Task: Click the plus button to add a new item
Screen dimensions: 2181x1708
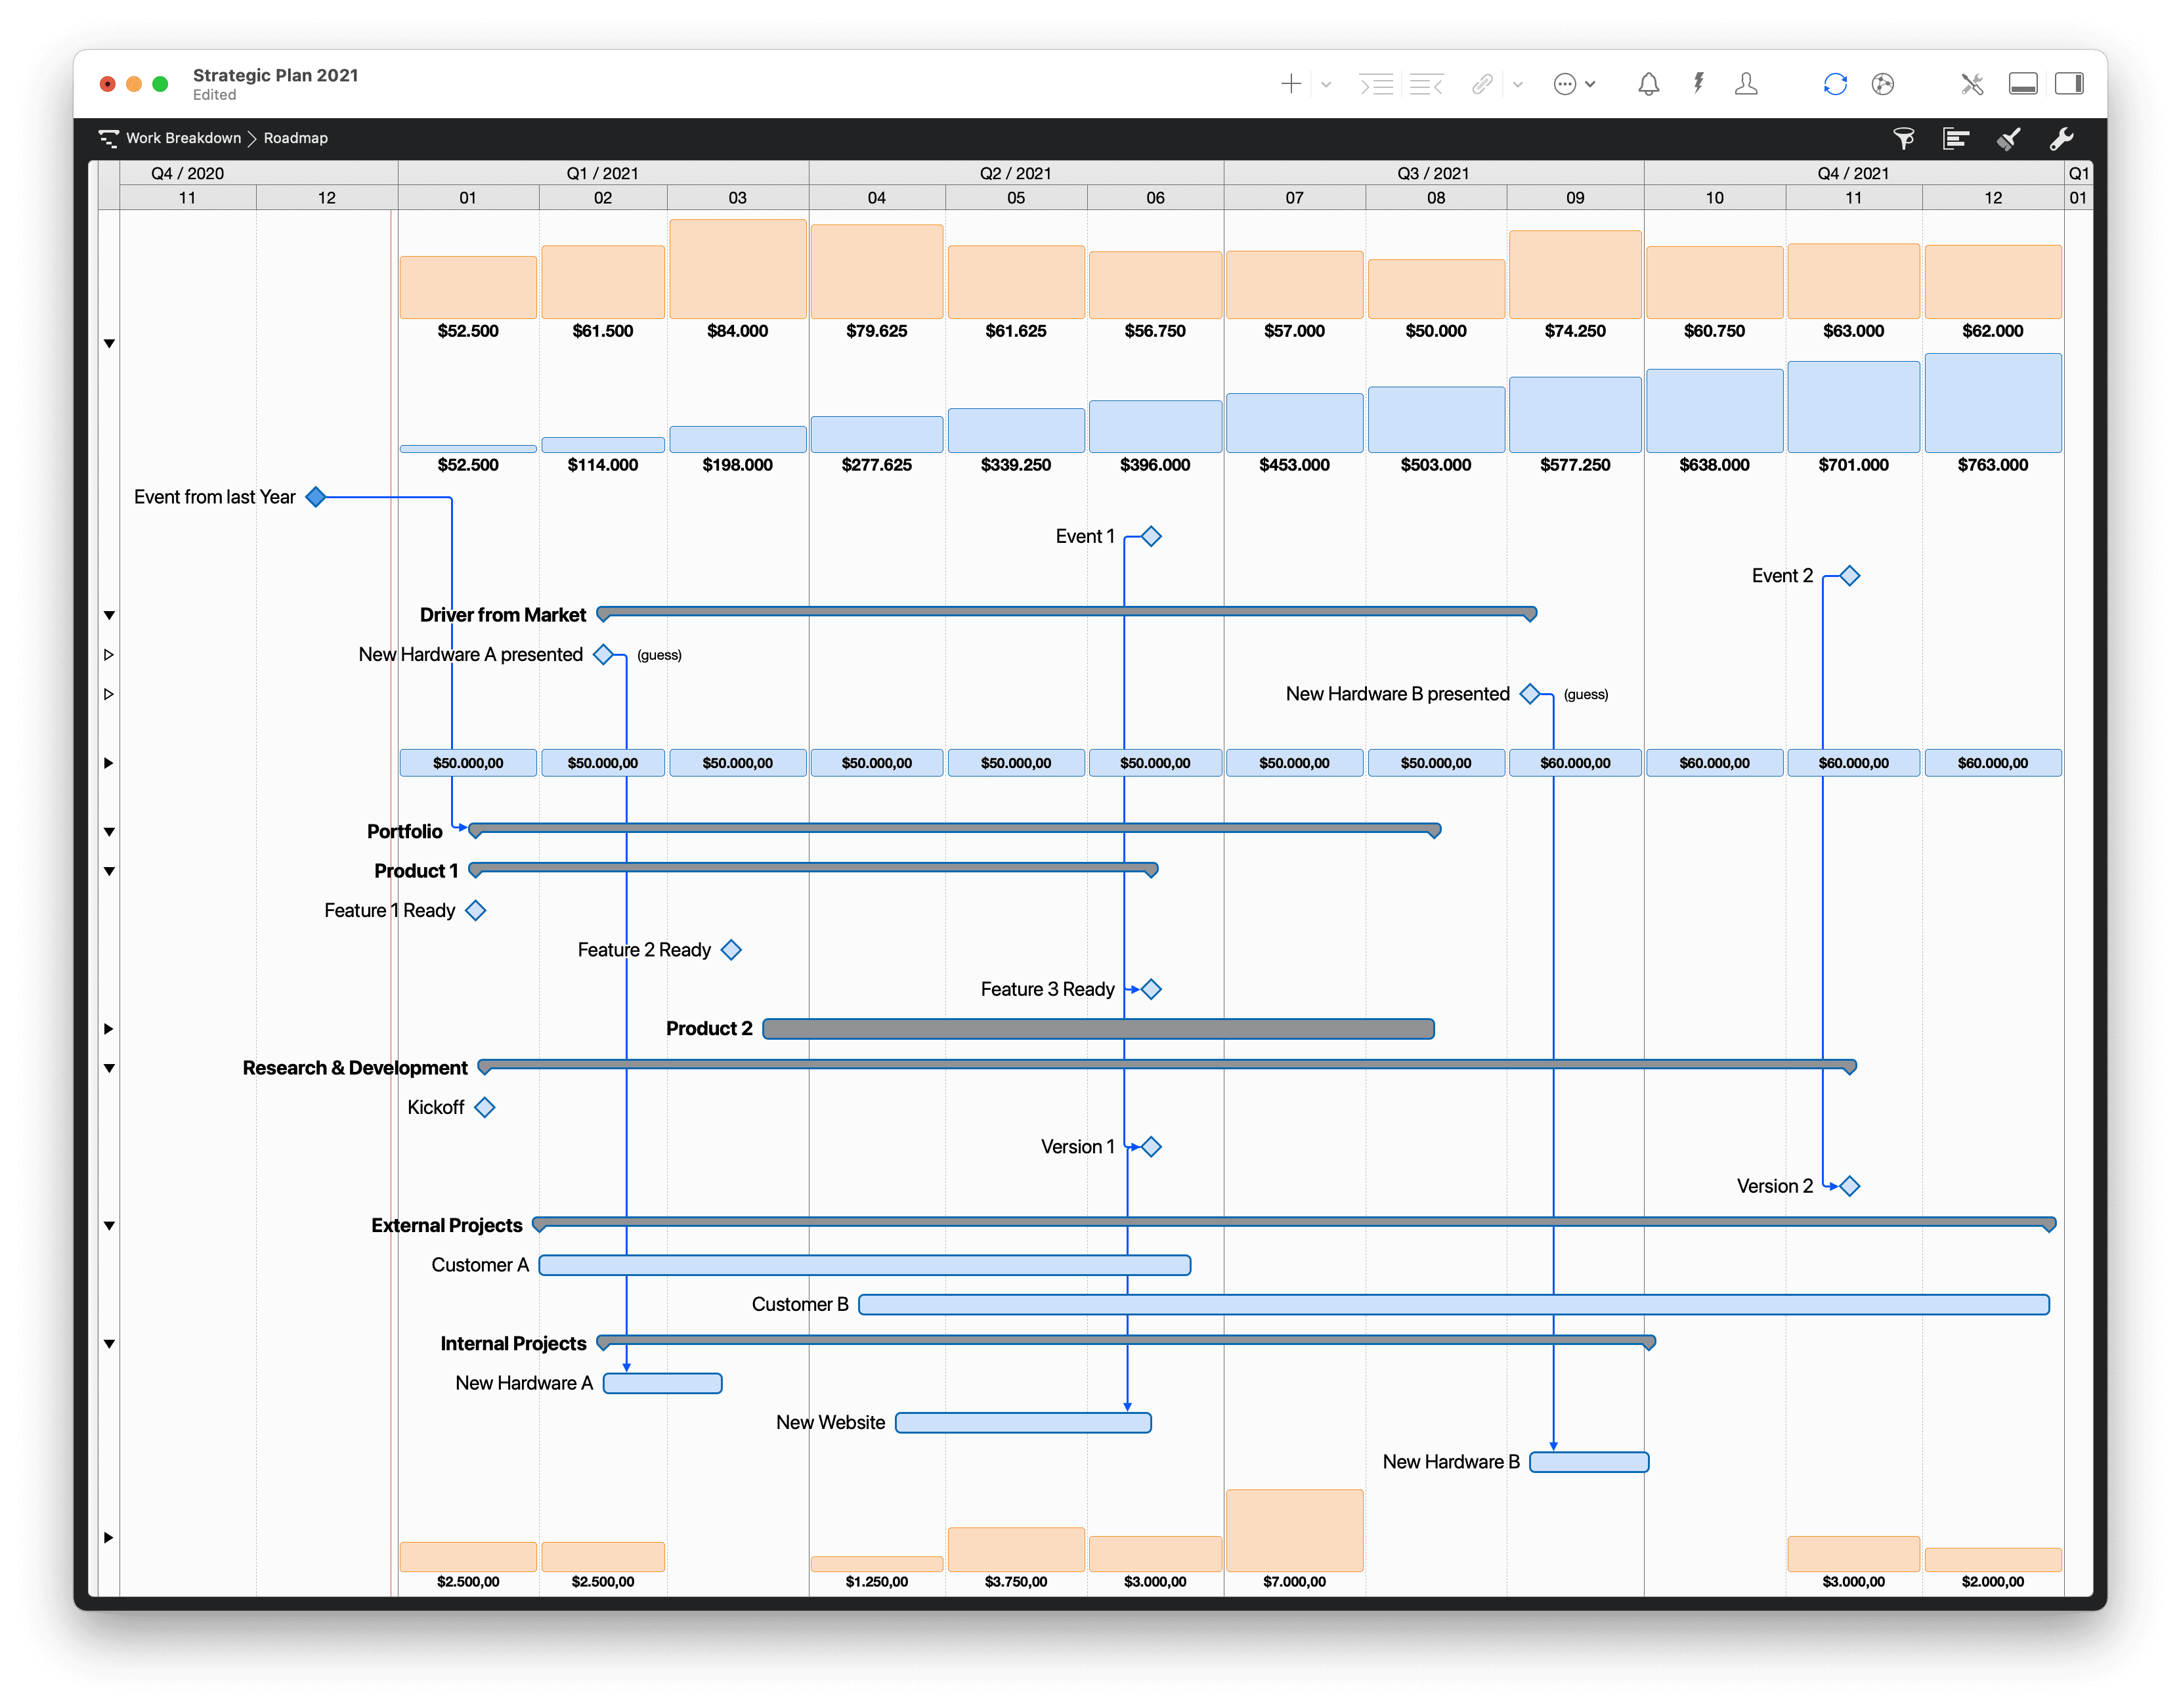Action: point(1291,84)
